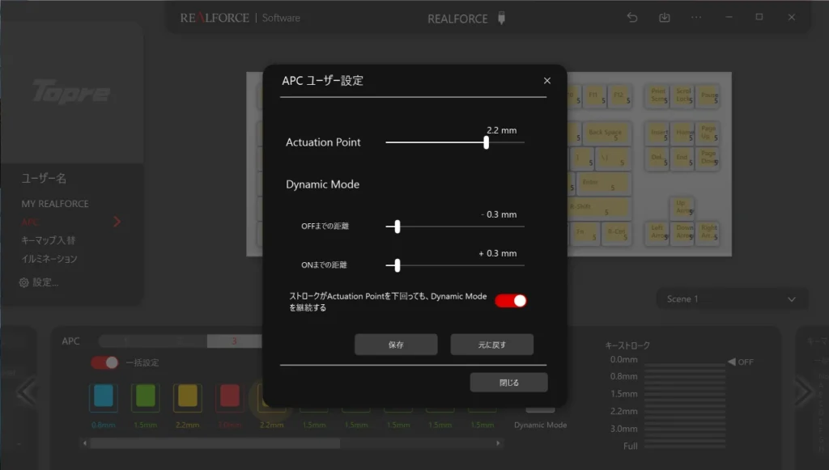The height and width of the screenshot is (470, 829).
Task: Select the blue 0.8mm key icon
Action: click(x=104, y=397)
